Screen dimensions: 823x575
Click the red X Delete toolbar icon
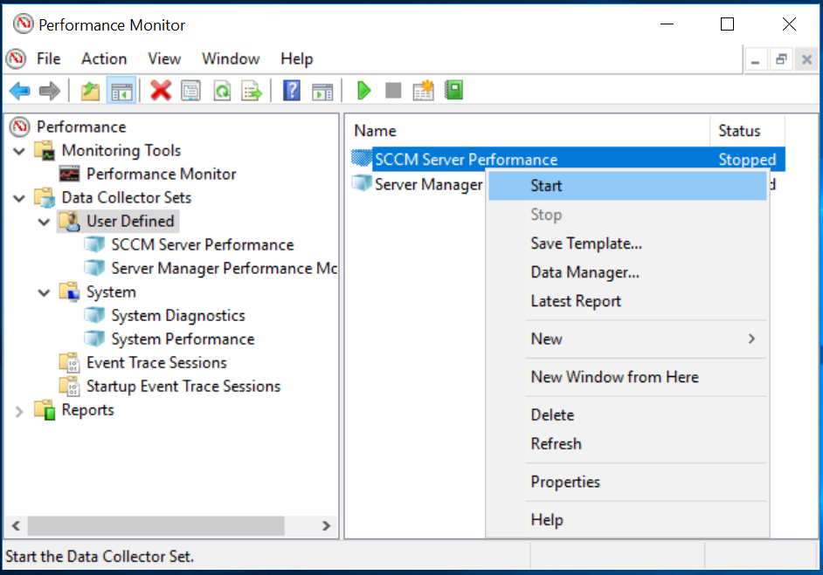(161, 91)
